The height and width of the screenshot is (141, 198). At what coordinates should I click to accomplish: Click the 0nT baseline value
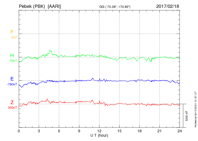click(x=14, y=37)
